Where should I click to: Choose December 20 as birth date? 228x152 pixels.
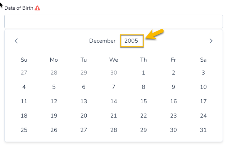[x=84, y=116]
